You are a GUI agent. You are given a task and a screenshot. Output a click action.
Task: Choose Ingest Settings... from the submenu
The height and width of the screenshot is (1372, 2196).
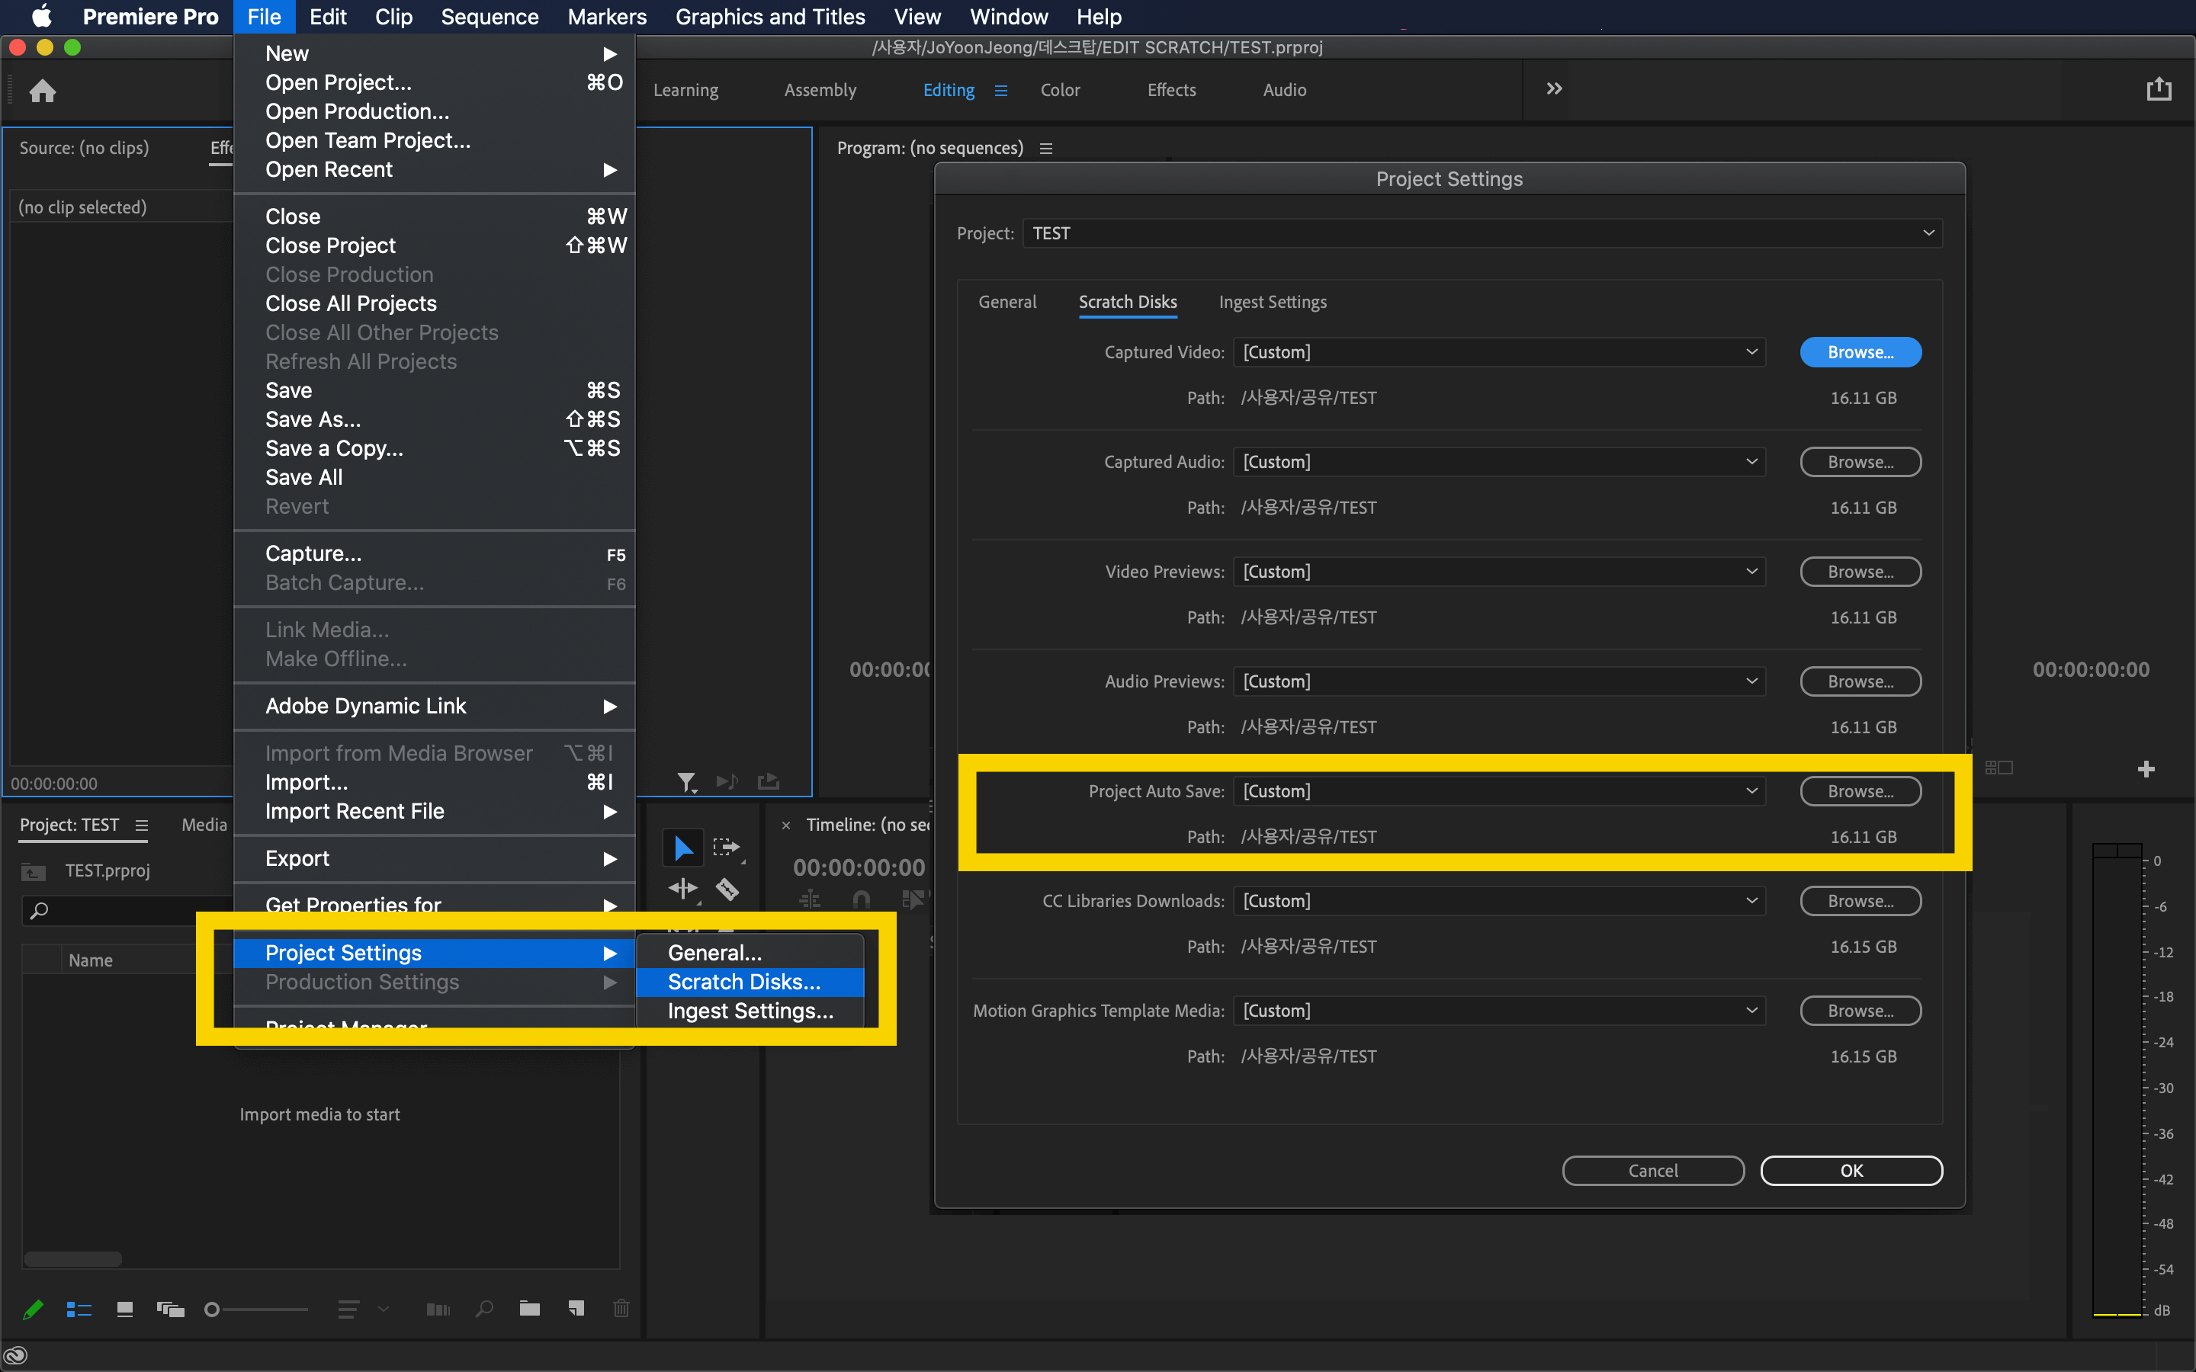[750, 1011]
